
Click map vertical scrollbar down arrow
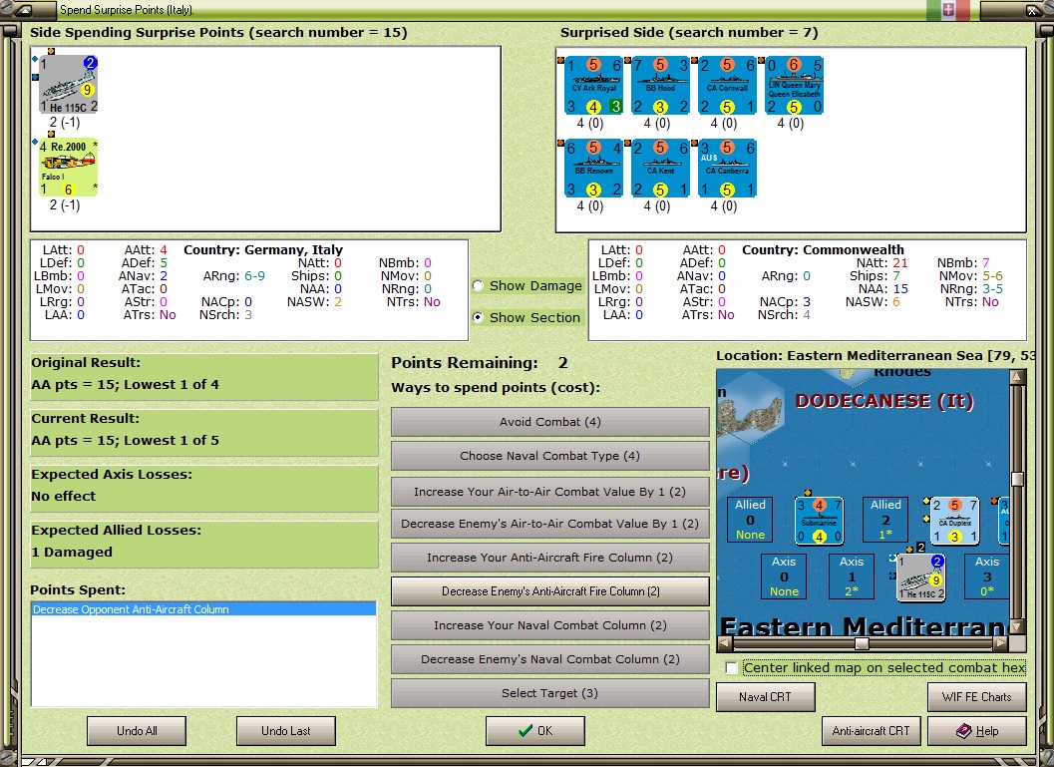(x=1017, y=626)
